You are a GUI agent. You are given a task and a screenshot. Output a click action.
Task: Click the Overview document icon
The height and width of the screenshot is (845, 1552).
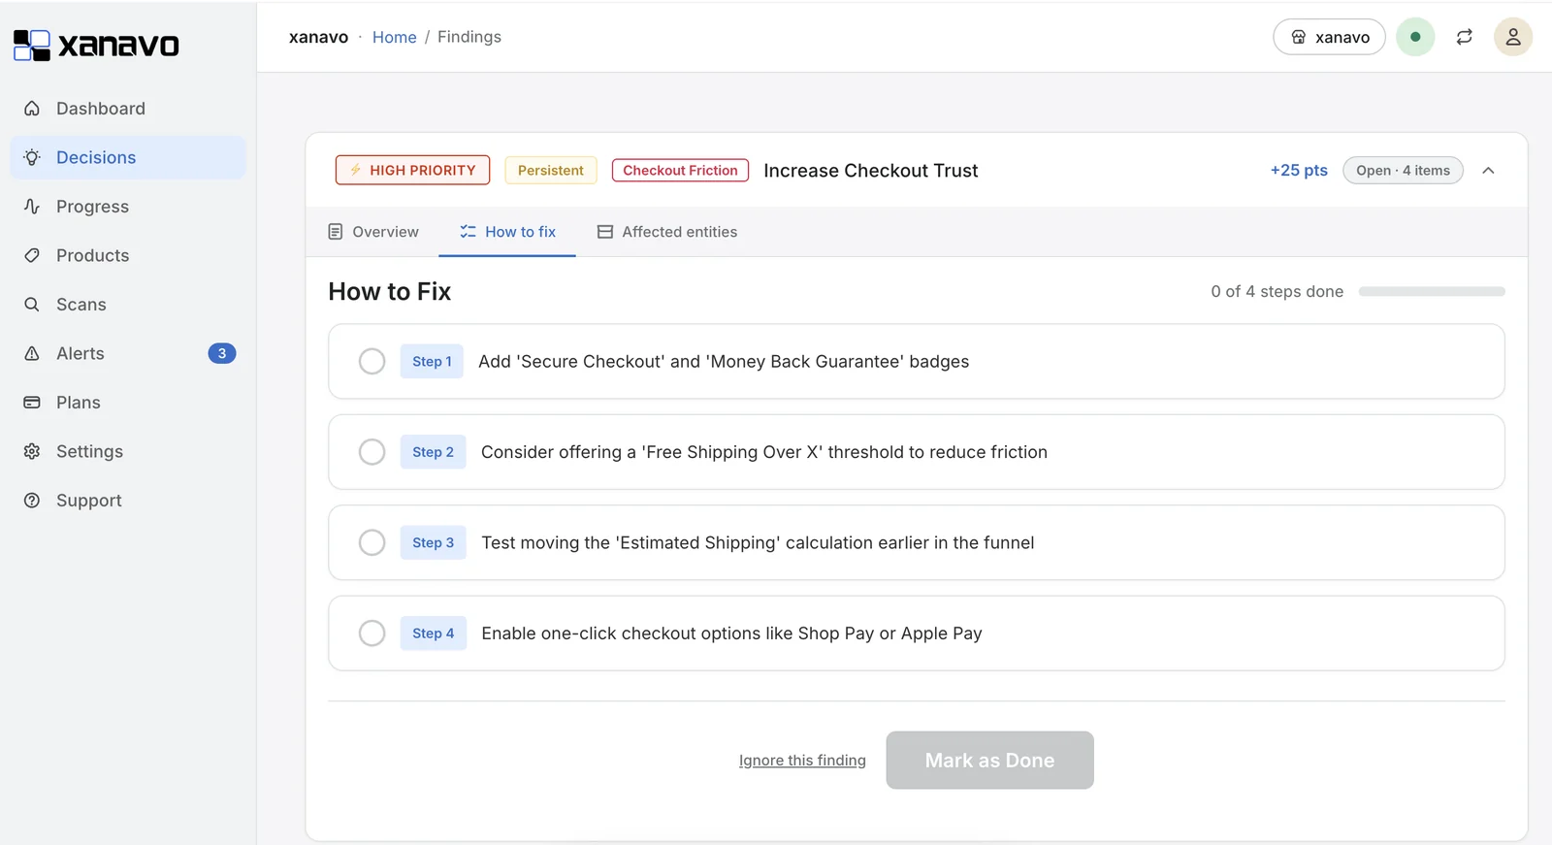pos(336,232)
